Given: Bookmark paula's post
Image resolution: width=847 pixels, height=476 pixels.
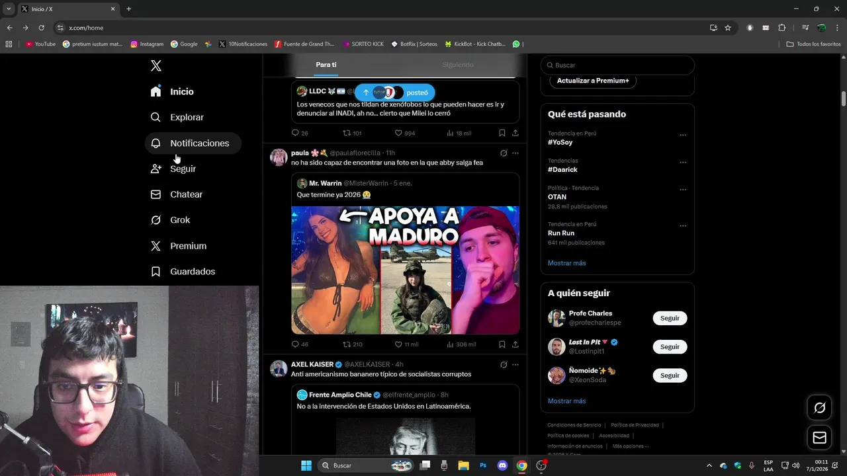Looking at the screenshot, I should click(x=502, y=344).
